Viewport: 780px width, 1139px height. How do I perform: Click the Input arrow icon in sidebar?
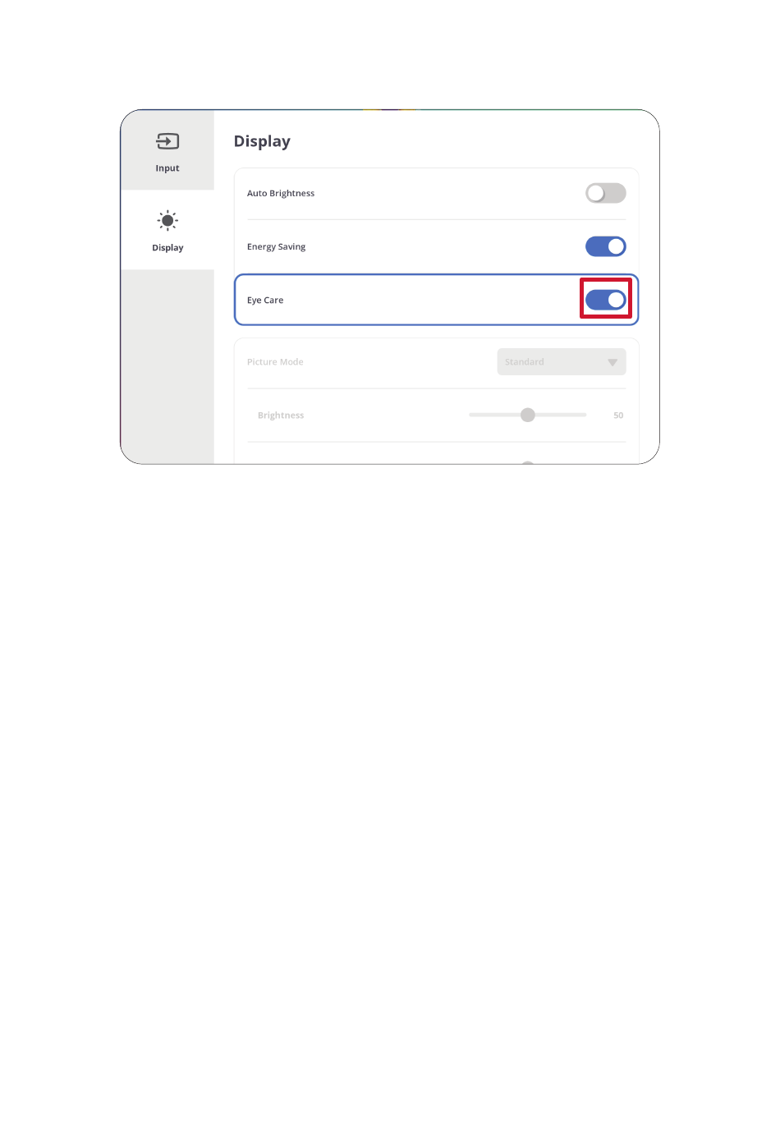[167, 141]
